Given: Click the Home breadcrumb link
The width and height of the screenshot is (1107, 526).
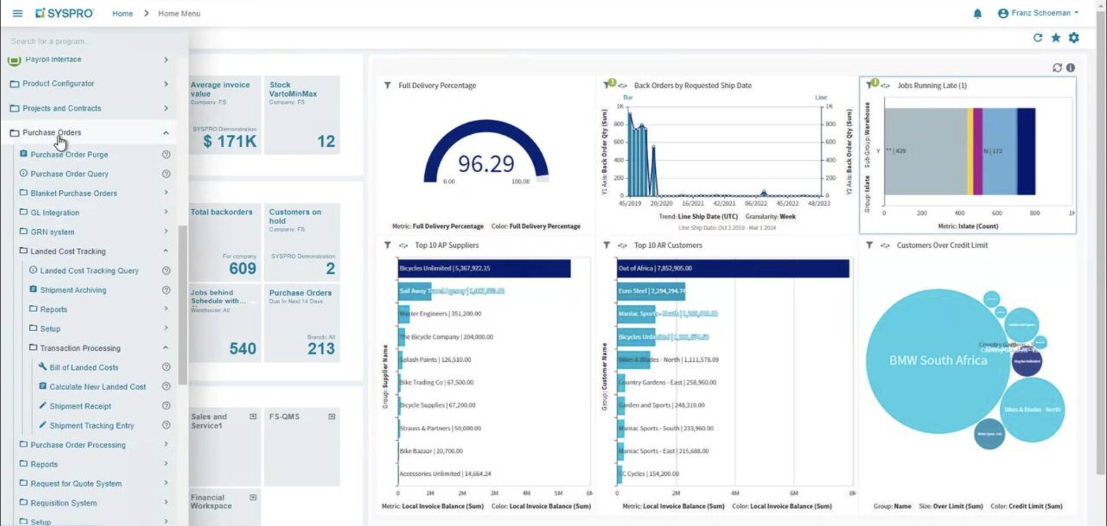Looking at the screenshot, I should [x=122, y=13].
